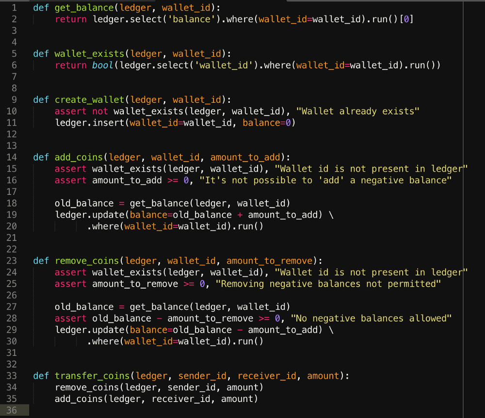The width and height of the screenshot is (485, 418).
Task: Click line number 23 in the gutter
Action: tap(12, 261)
